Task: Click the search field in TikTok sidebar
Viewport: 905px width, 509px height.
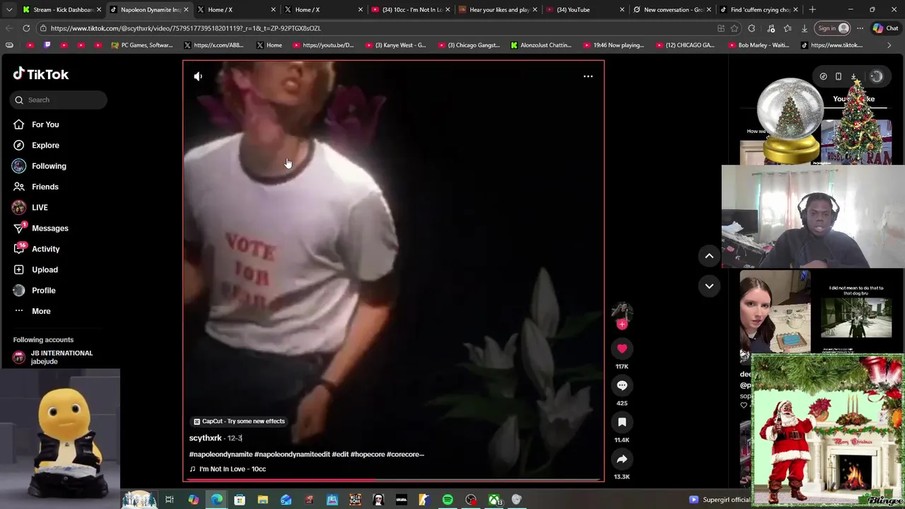Action: [x=59, y=100]
